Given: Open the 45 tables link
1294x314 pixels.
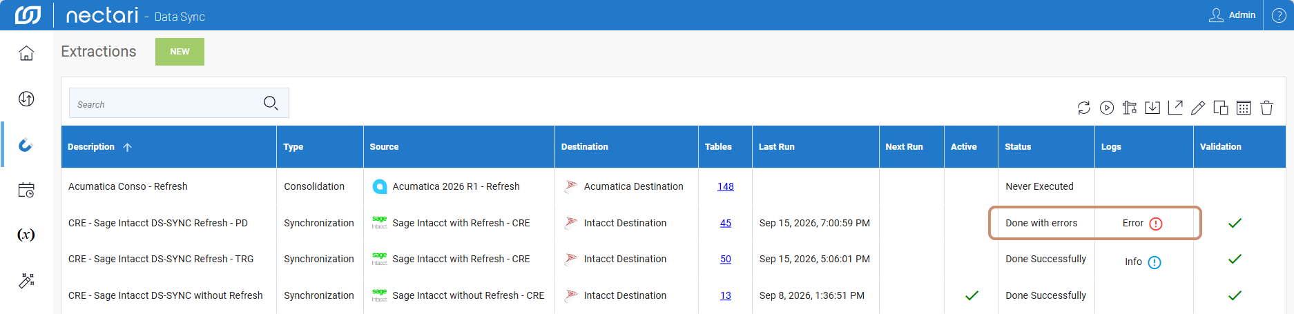Looking at the screenshot, I should click(726, 223).
